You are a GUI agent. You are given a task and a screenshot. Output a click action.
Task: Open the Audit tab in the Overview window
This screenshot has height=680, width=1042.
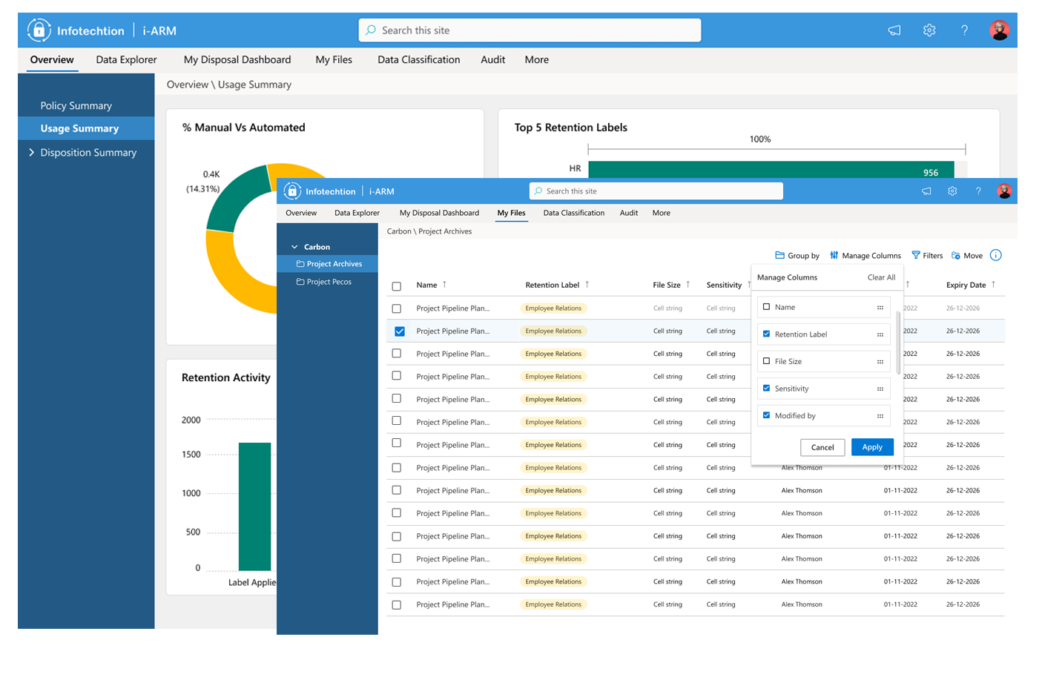coord(493,60)
